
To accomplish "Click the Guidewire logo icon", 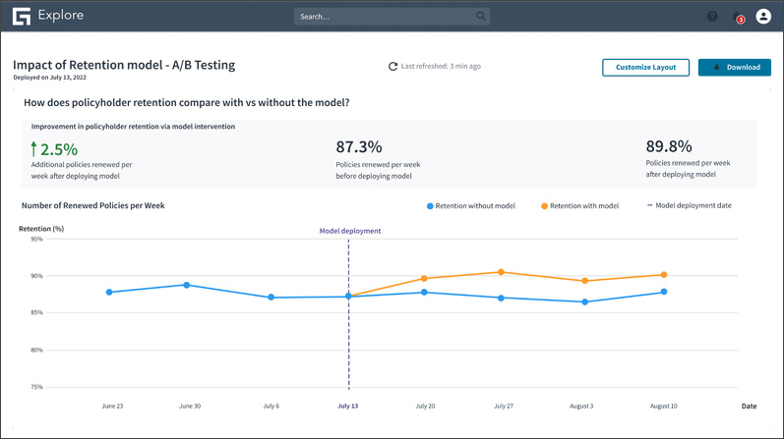I will (22, 16).
